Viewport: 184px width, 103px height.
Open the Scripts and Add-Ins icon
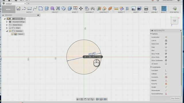point(154,9)
